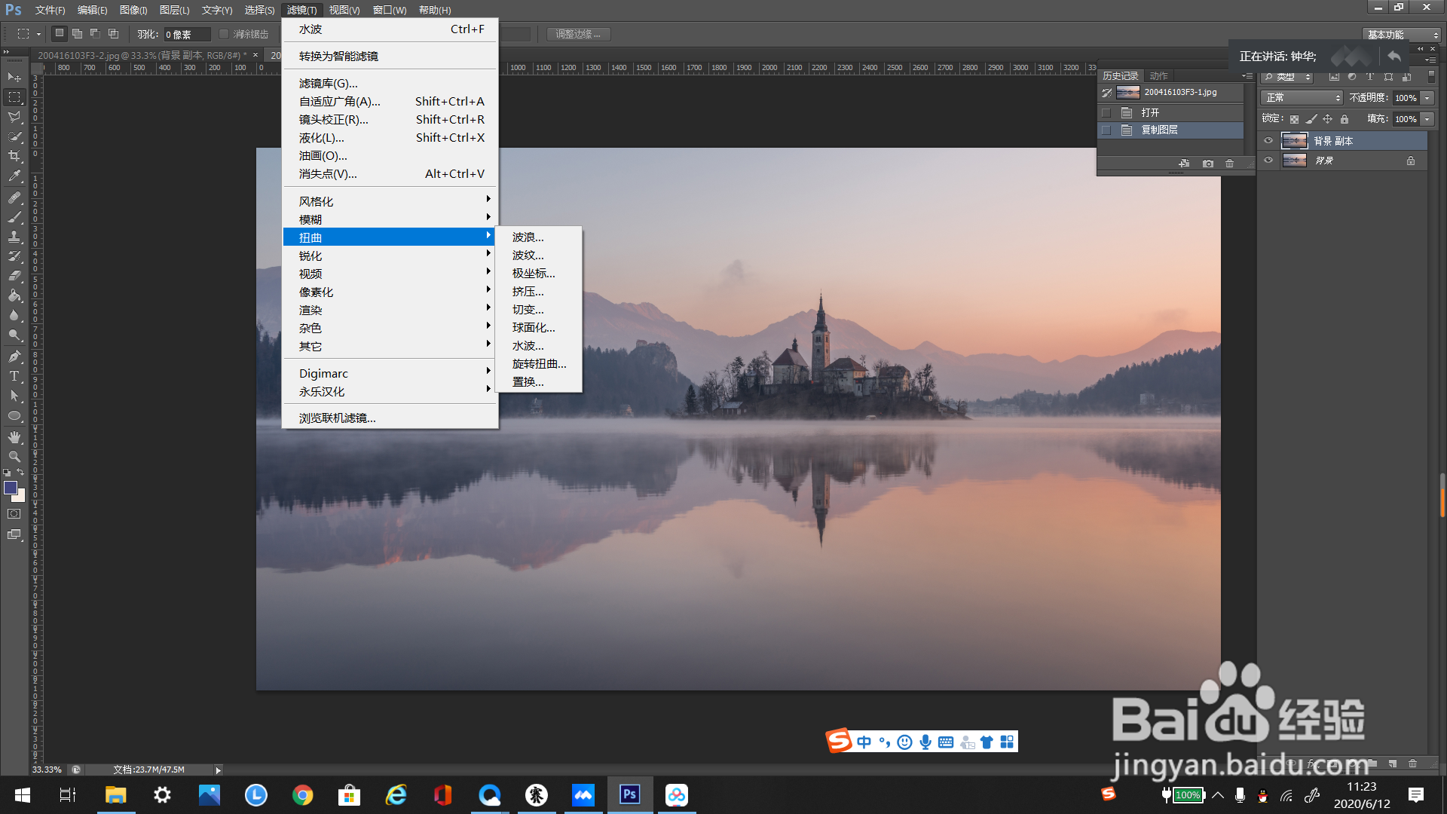Select the horizontal Type tool
The height and width of the screenshot is (814, 1447).
coord(14,376)
